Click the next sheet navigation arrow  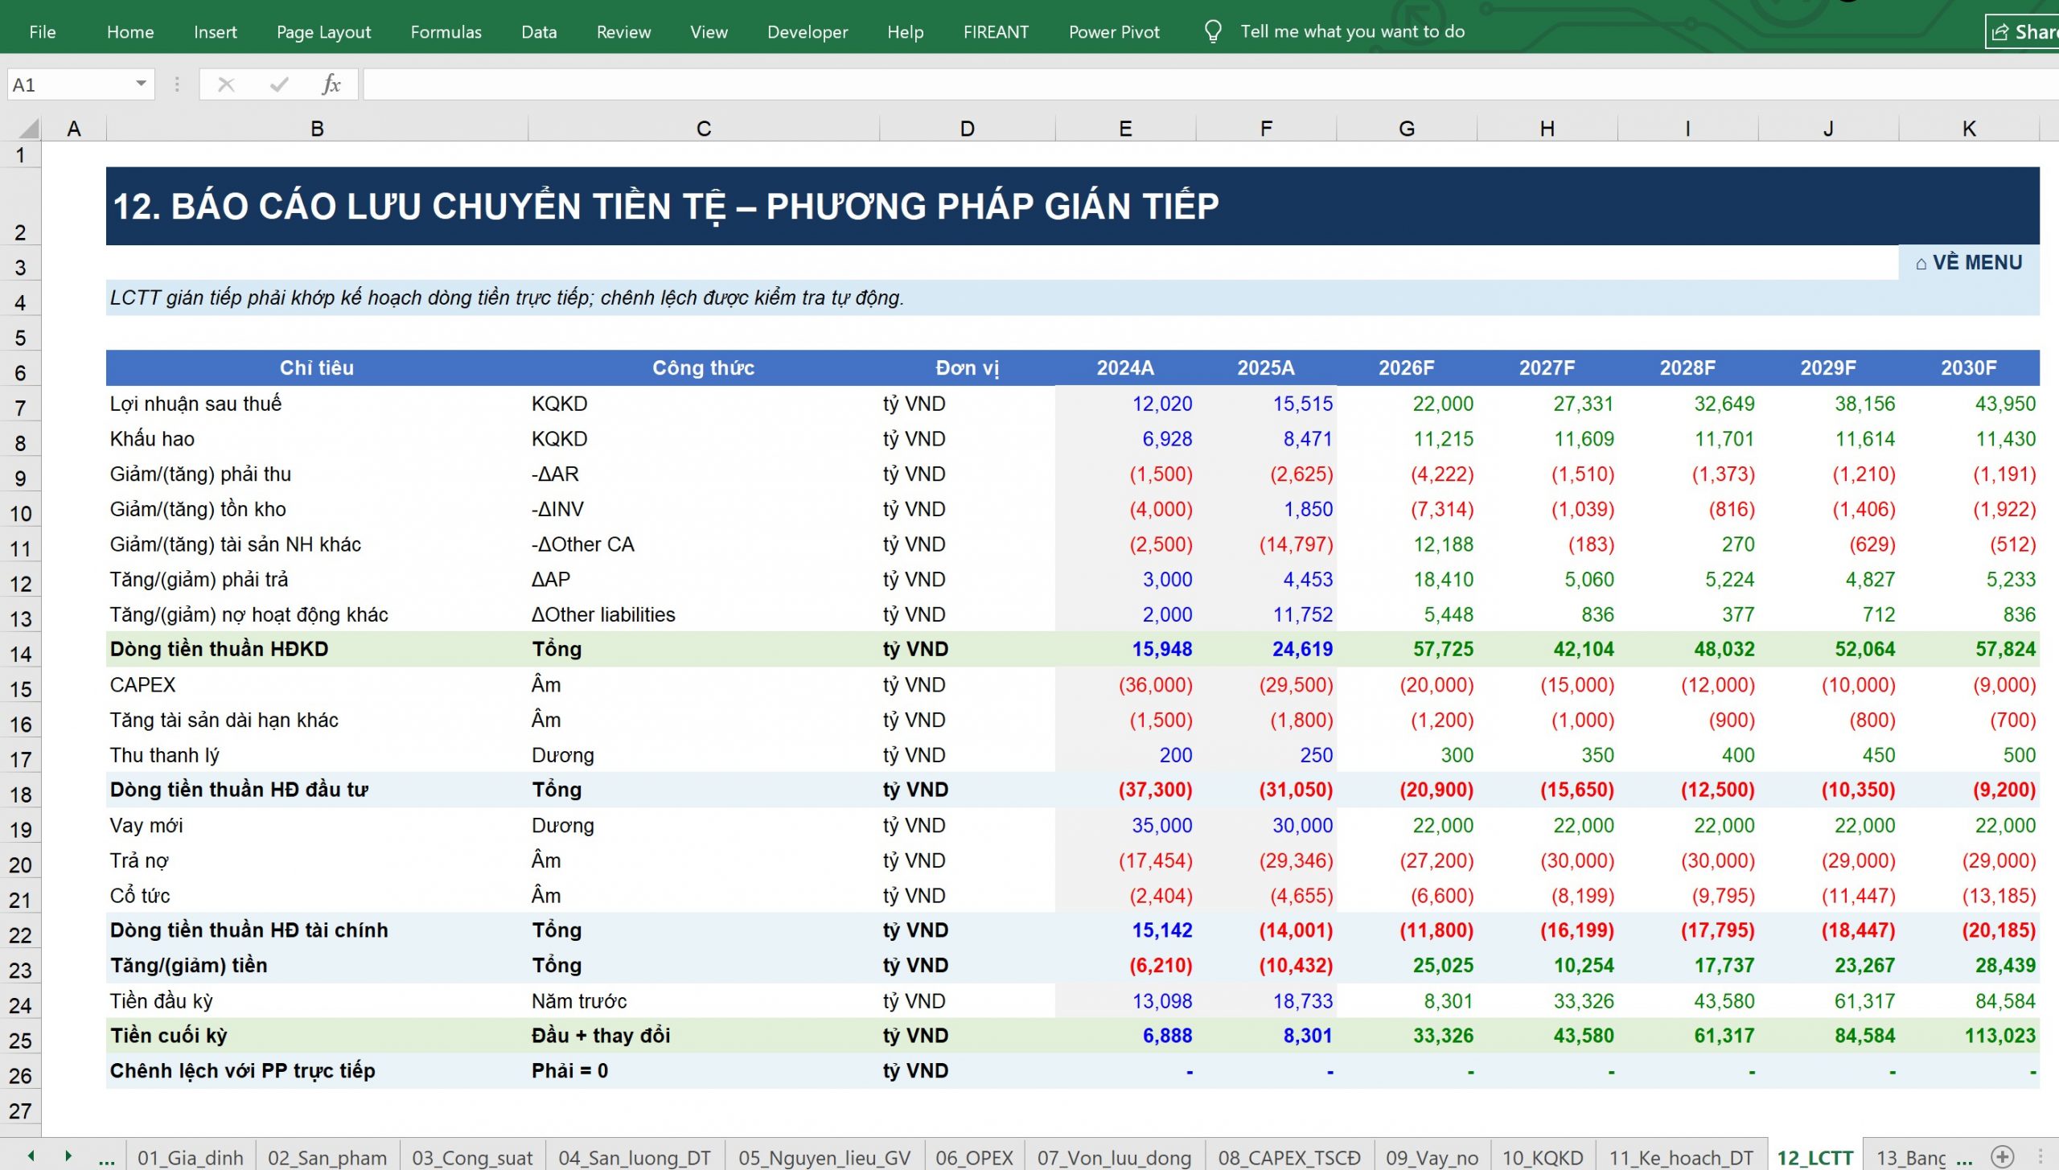tap(68, 1156)
